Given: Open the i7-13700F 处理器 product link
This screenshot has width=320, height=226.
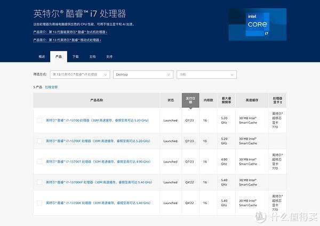Looking at the screenshot, I should click(98, 141).
